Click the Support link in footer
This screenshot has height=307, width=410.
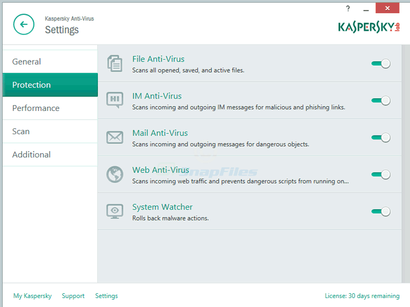point(73,296)
